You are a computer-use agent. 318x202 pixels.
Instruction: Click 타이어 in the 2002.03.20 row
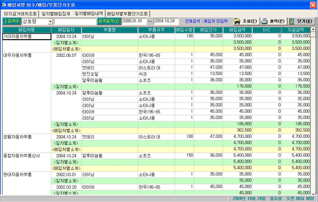coord(110,187)
